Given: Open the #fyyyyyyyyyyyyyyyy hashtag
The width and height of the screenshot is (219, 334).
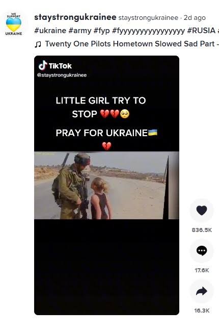Looking at the screenshot, I should [x=148, y=31].
